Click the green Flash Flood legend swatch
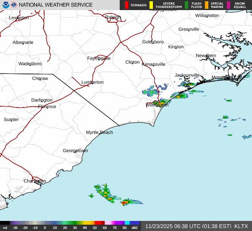 pos(186,5)
